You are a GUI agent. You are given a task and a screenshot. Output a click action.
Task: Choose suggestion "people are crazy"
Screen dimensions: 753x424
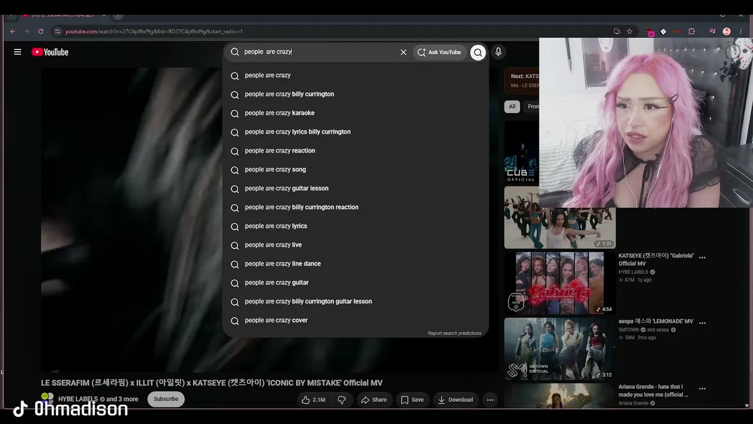pos(356,75)
